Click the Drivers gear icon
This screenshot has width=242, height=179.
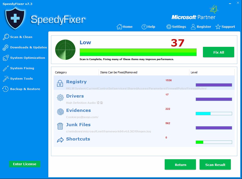pyautogui.click(x=60, y=98)
